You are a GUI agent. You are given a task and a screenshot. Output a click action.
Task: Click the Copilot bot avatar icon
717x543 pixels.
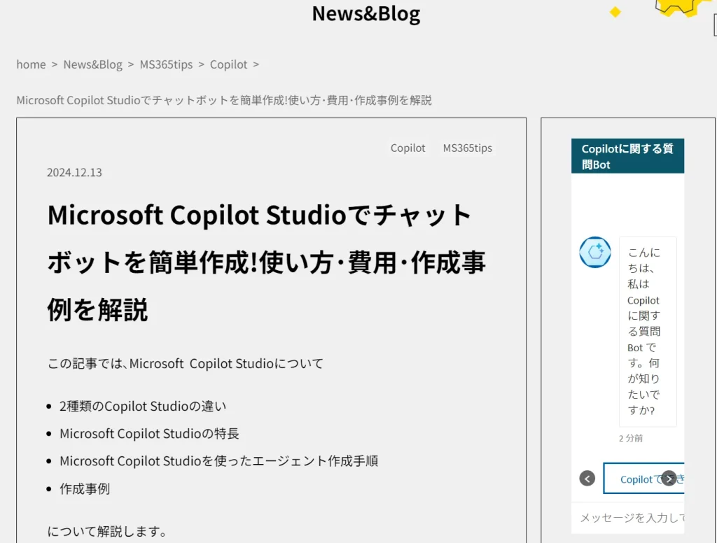(595, 252)
